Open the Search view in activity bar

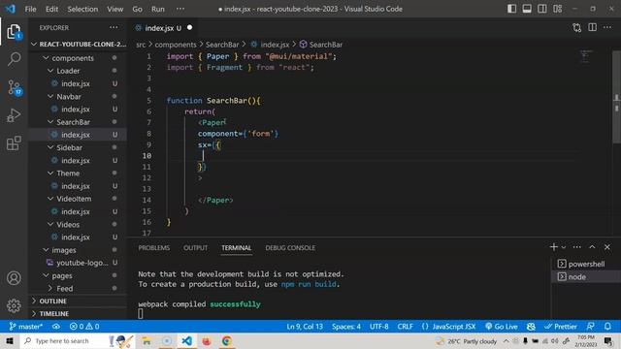(14, 59)
